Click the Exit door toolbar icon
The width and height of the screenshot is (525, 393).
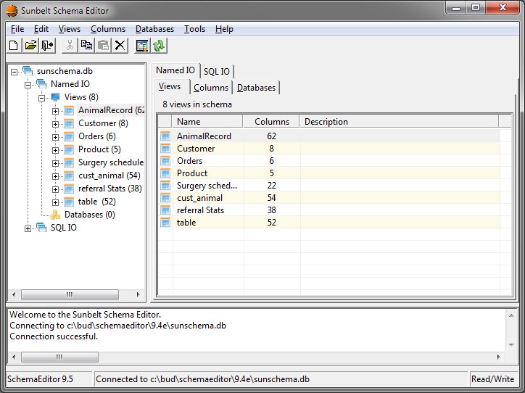coord(47,46)
